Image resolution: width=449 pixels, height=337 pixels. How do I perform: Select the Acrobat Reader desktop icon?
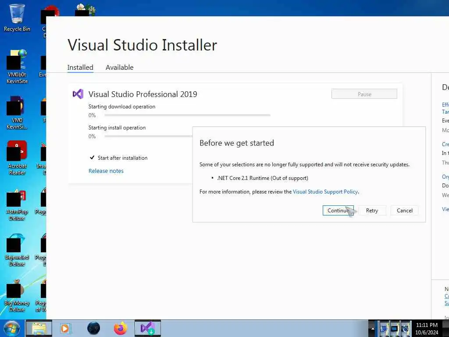[x=17, y=158]
